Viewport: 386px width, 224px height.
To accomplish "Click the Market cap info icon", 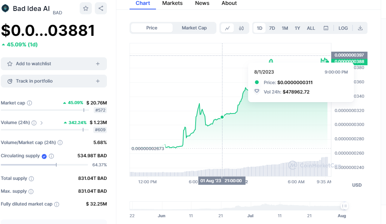I will [x=29, y=103].
